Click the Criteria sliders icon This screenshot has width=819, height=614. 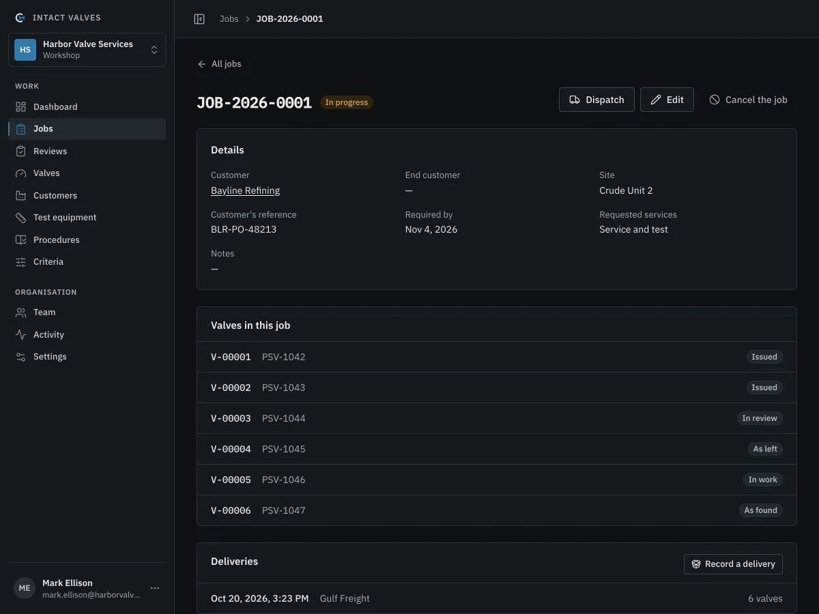[21, 262]
